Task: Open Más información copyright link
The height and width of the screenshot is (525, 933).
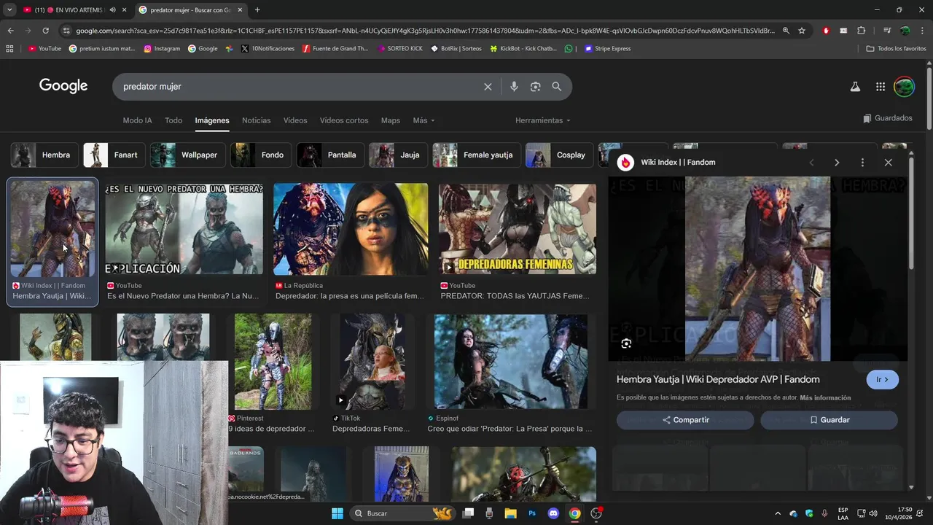Action: [x=825, y=398]
